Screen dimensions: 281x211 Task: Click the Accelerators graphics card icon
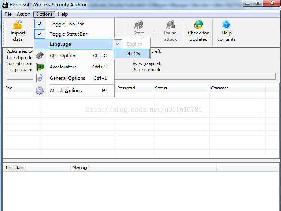click(40, 67)
